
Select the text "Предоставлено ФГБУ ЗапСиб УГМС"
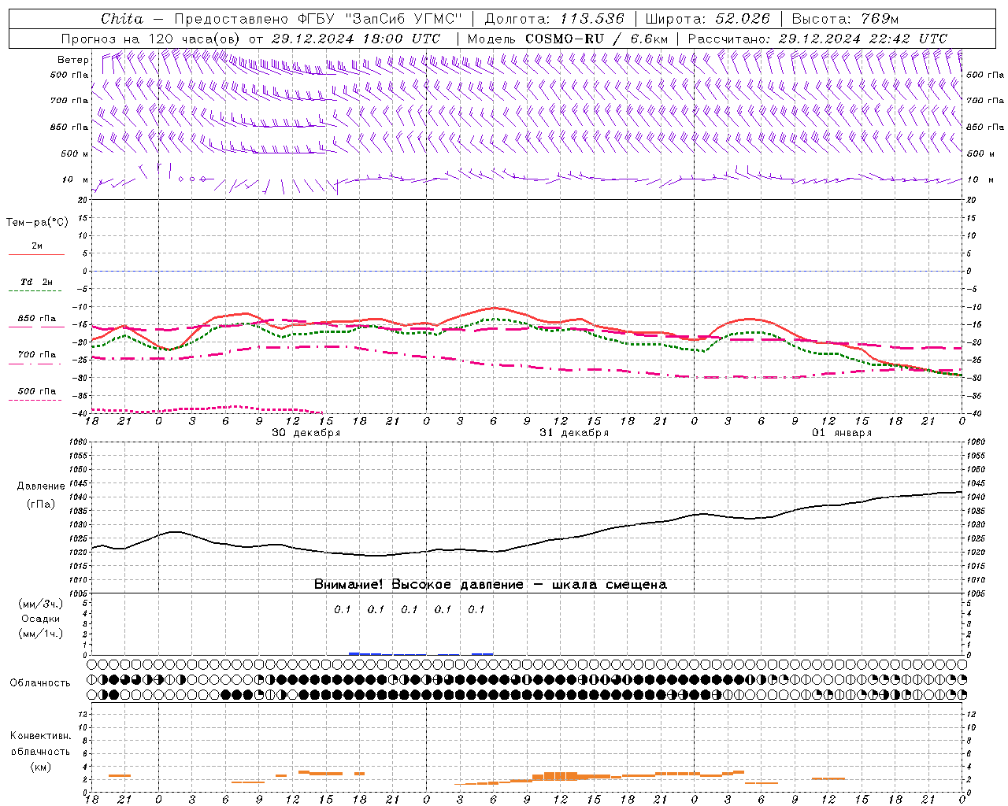[x=318, y=19]
